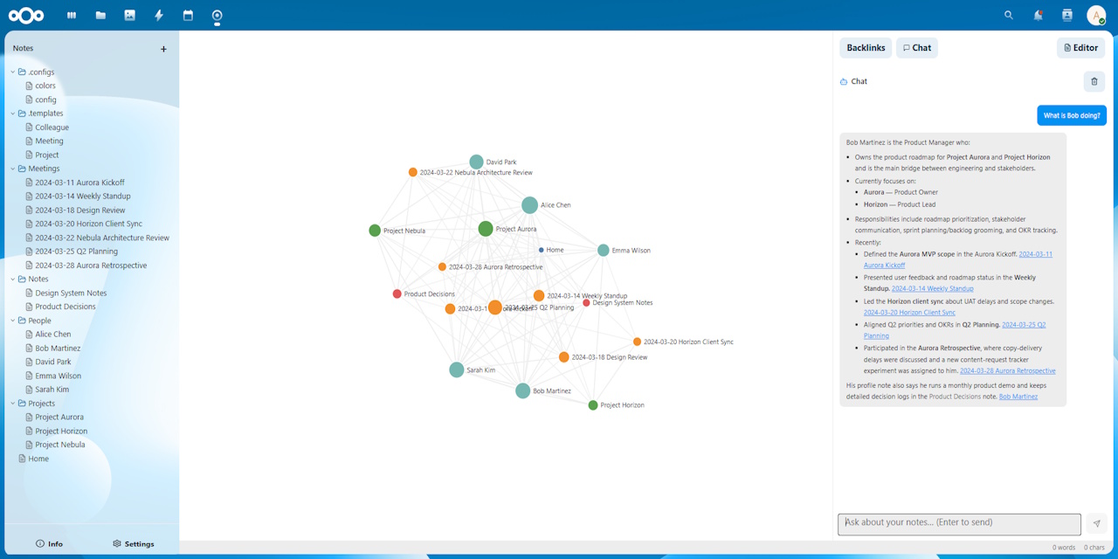Open the Meeting template note
This screenshot has height=559, width=1118.
[x=49, y=141]
